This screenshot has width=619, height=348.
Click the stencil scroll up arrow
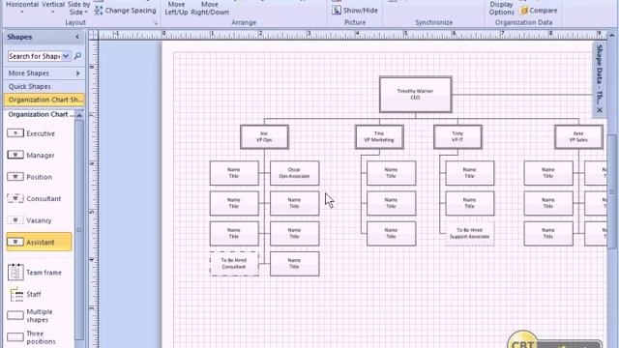[x=79, y=115]
